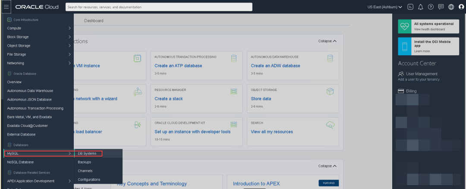
Task: Click View health dashboard link
Action: pos(429,29)
